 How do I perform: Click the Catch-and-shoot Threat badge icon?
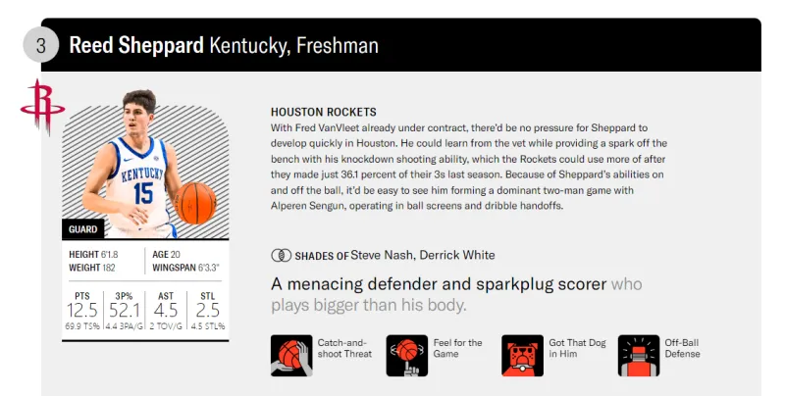tap(289, 356)
